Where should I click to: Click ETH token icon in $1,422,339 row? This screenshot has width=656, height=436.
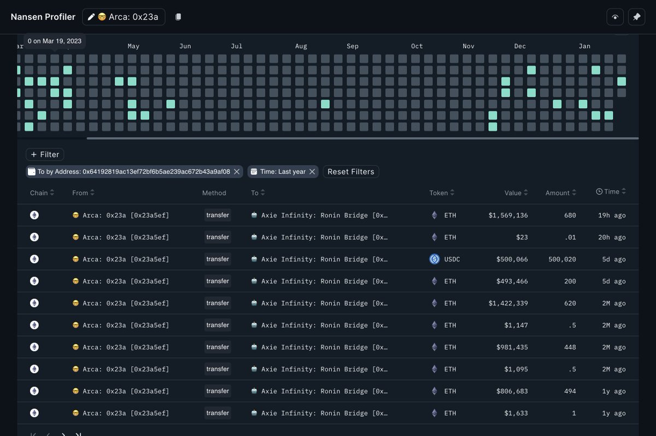coord(435,303)
